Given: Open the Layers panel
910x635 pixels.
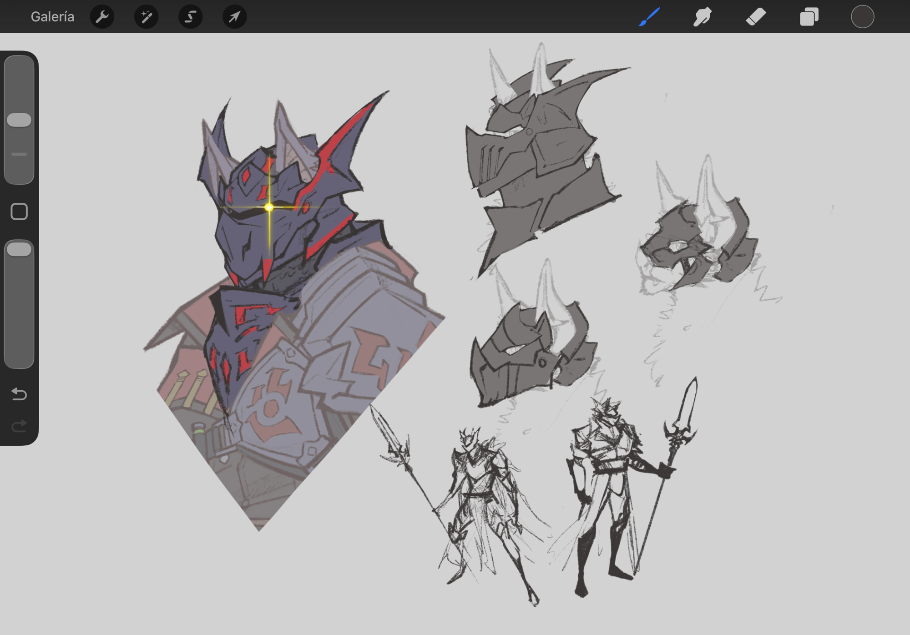Looking at the screenshot, I should [809, 17].
